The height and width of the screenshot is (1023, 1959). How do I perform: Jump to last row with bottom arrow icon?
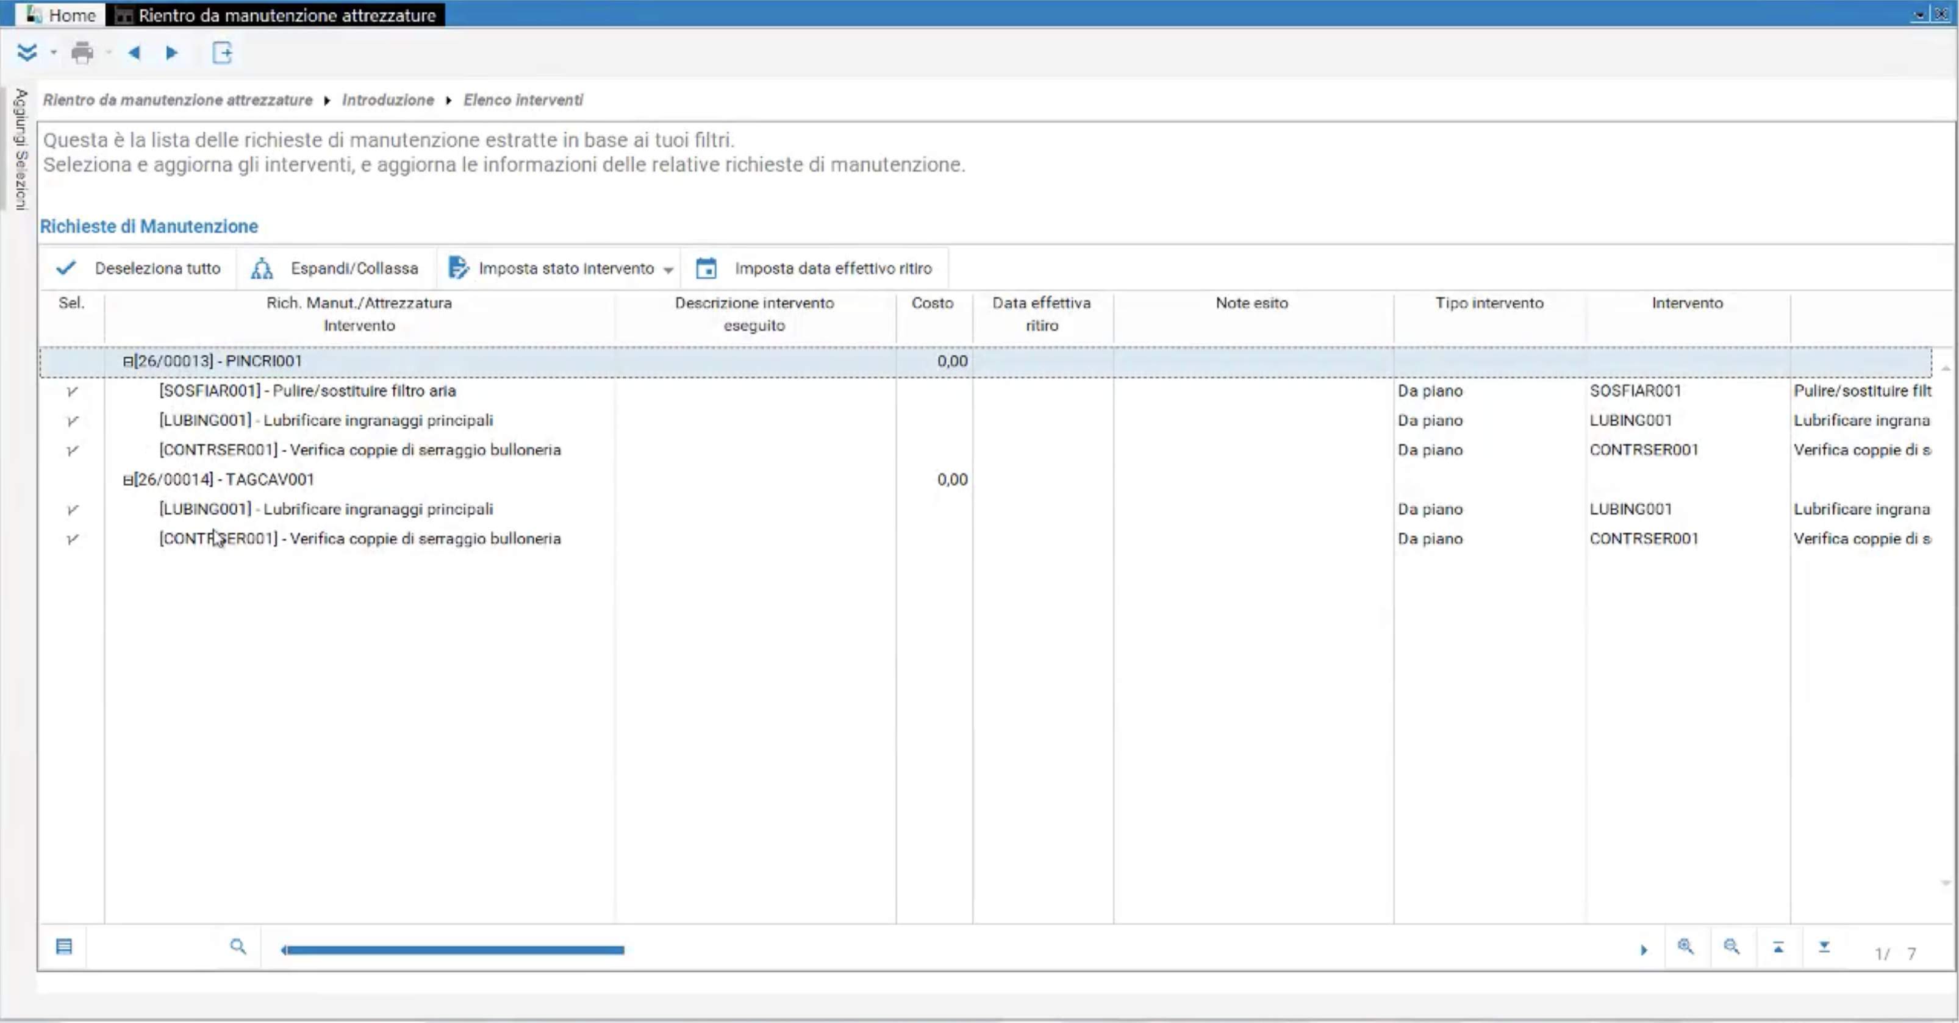point(1824,947)
